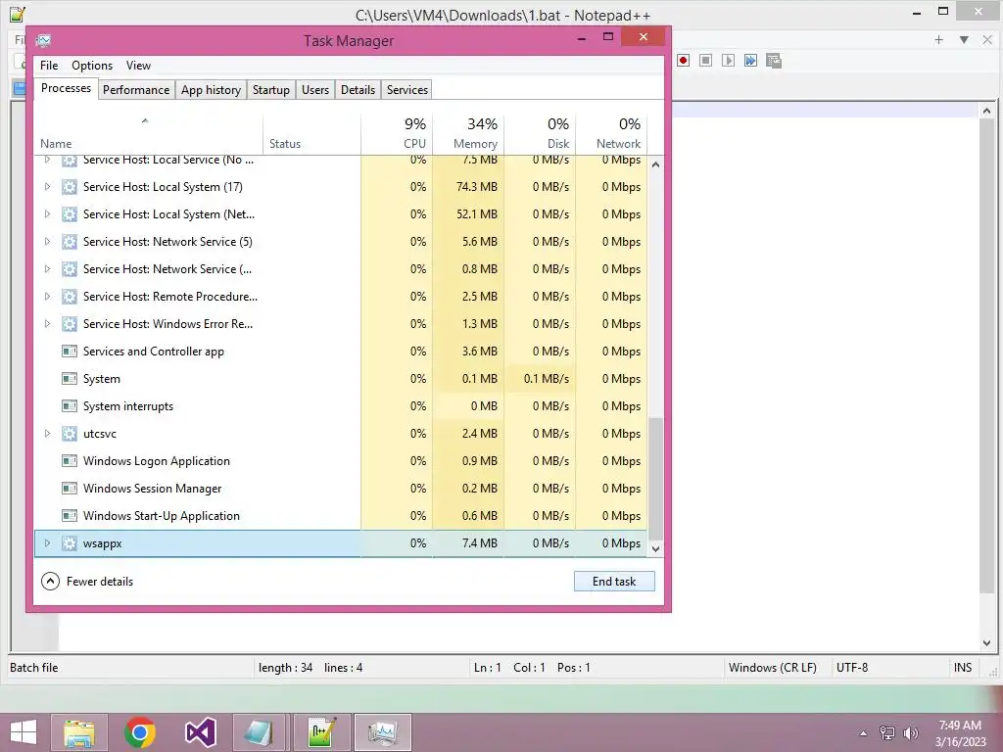Click Task Manager process list scrollbar thumb

click(x=655, y=477)
